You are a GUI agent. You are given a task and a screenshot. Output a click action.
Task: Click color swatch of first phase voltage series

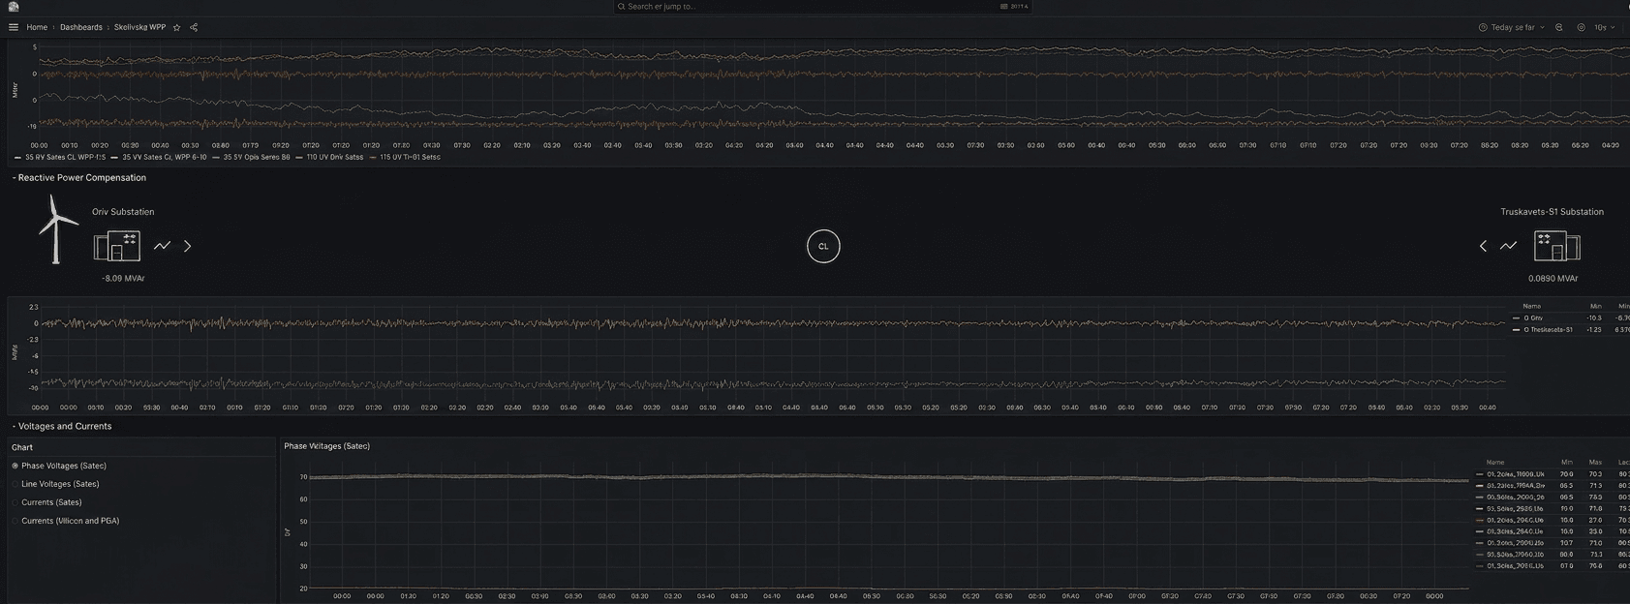(1479, 474)
